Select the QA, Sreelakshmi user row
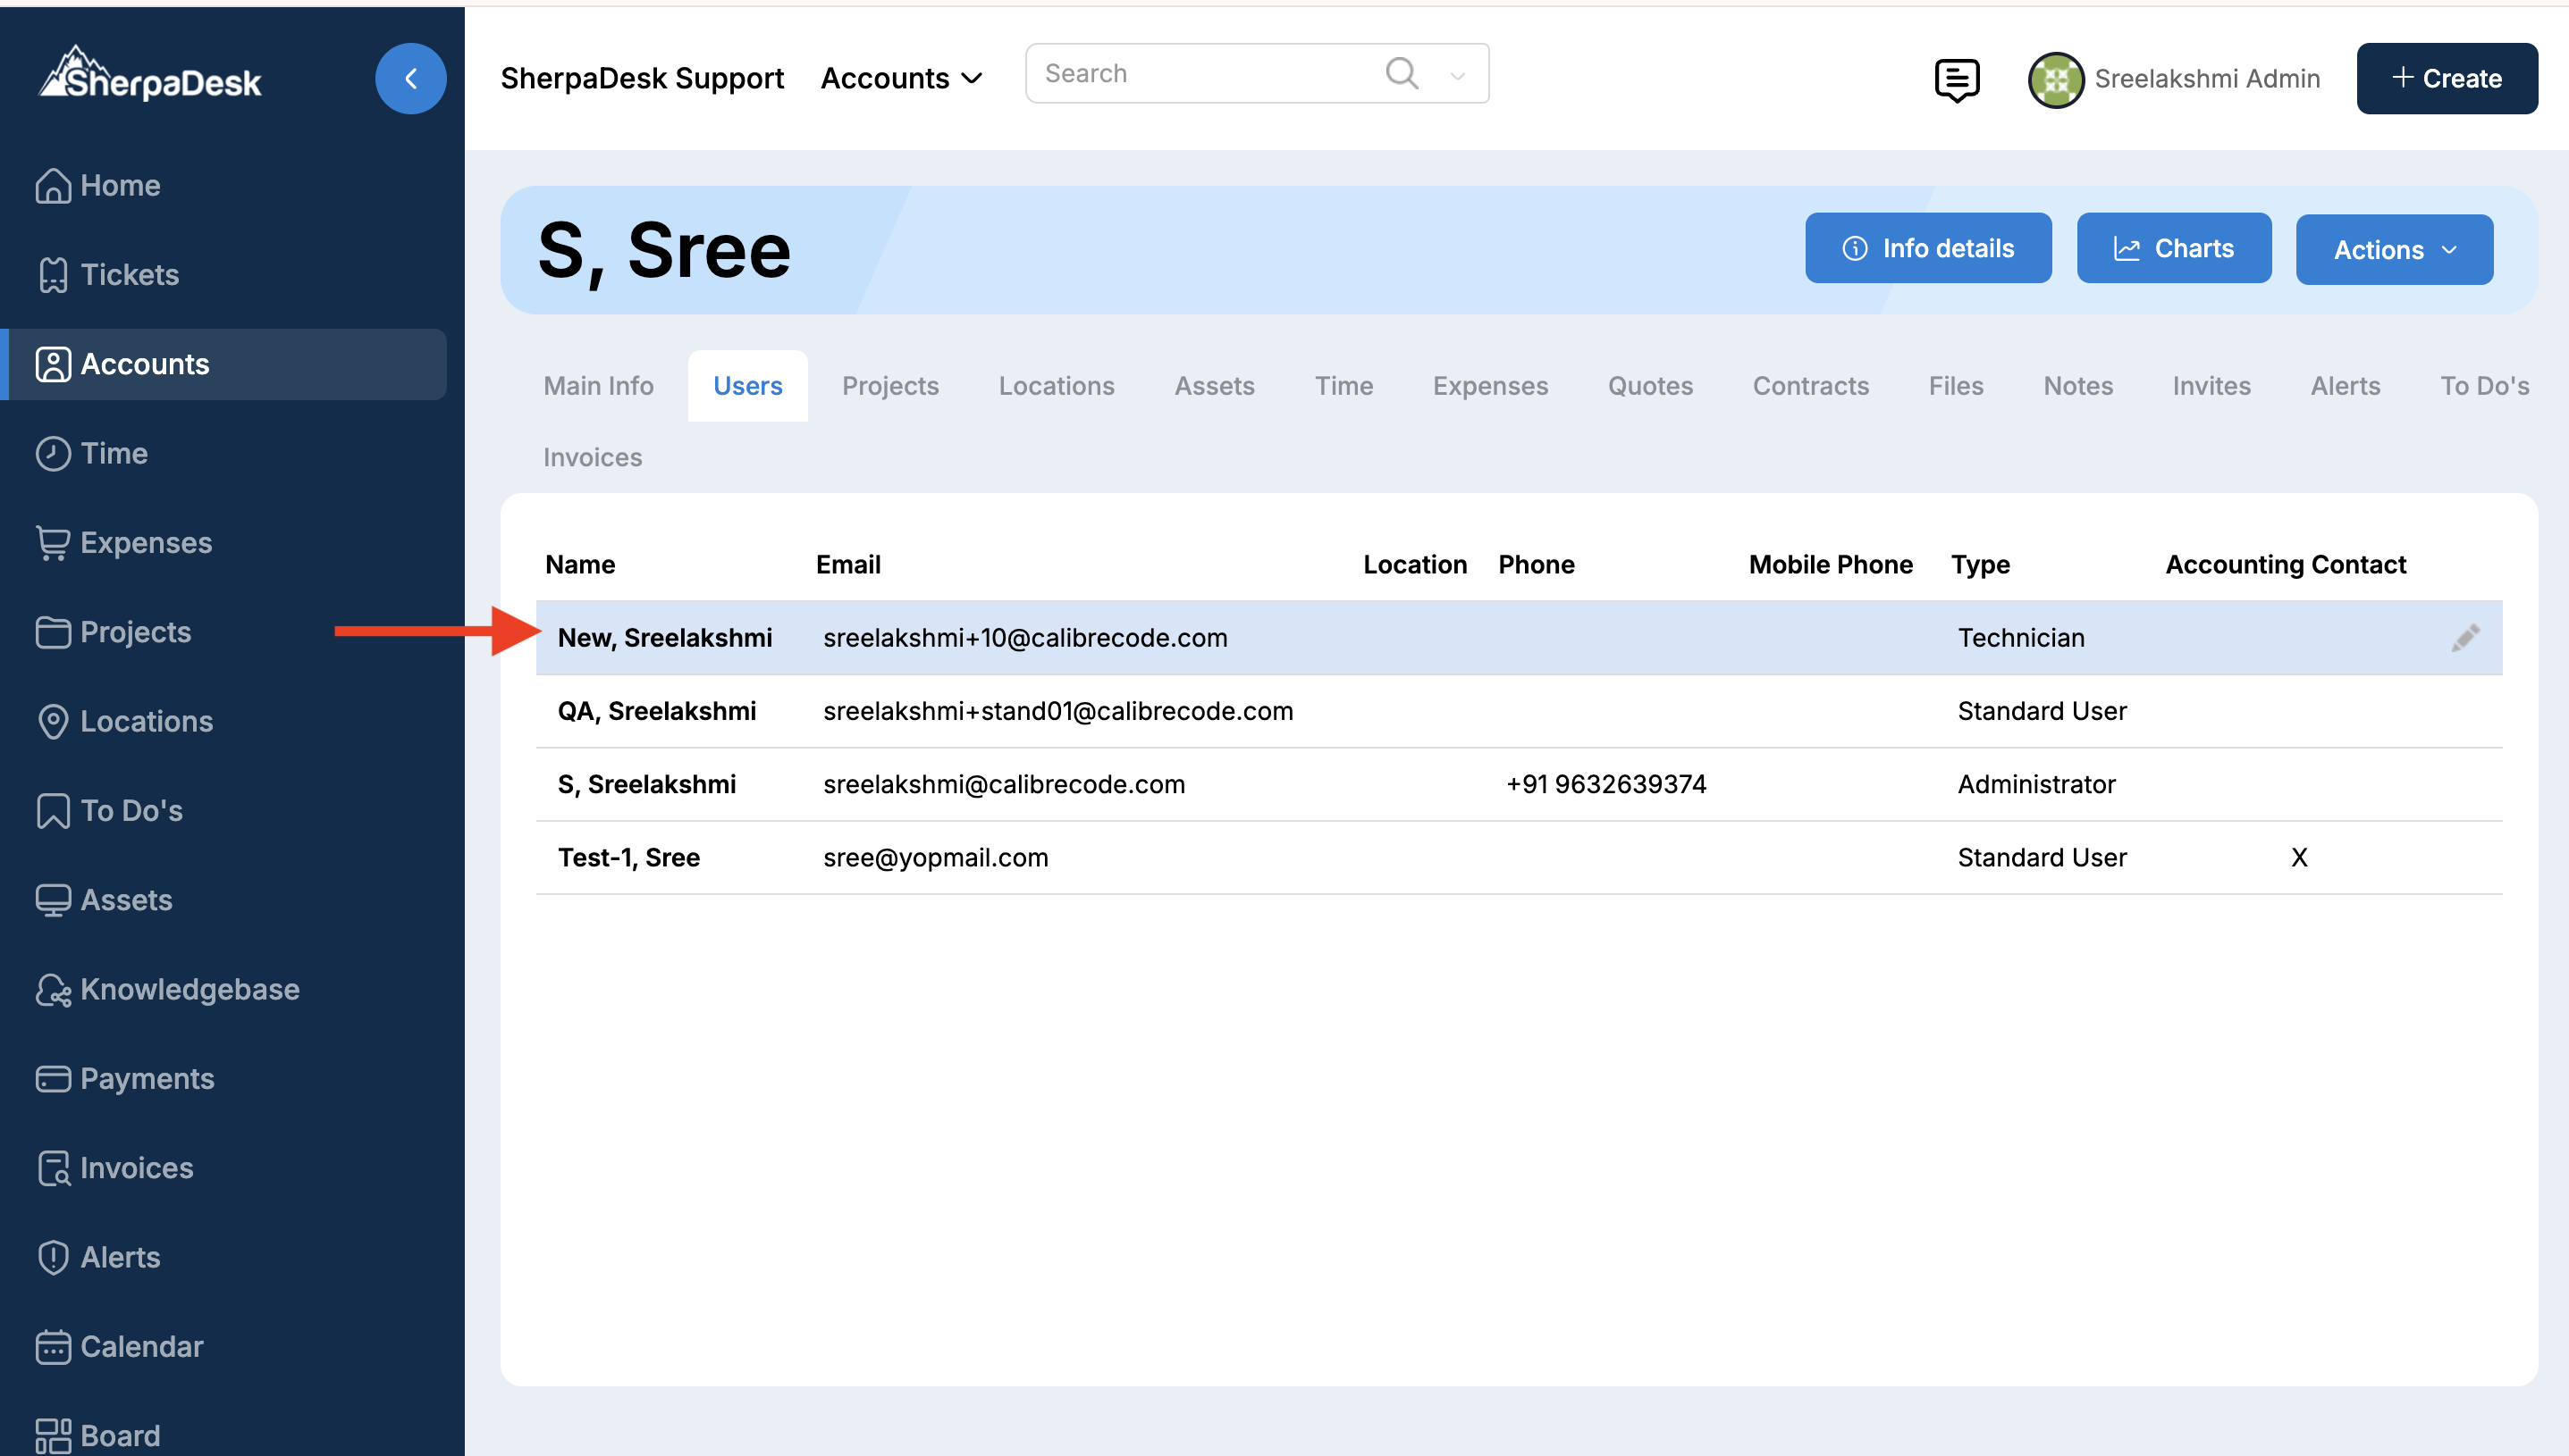2569x1456 pixels. coord(656,711)
